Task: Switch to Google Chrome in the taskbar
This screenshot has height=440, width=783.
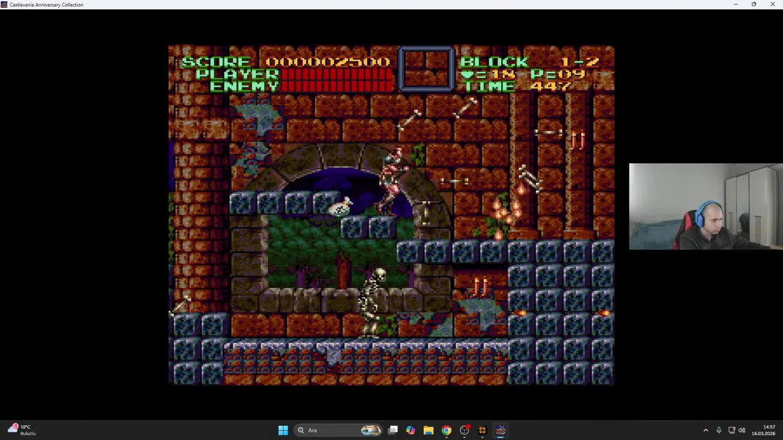Action: (447, 430)
